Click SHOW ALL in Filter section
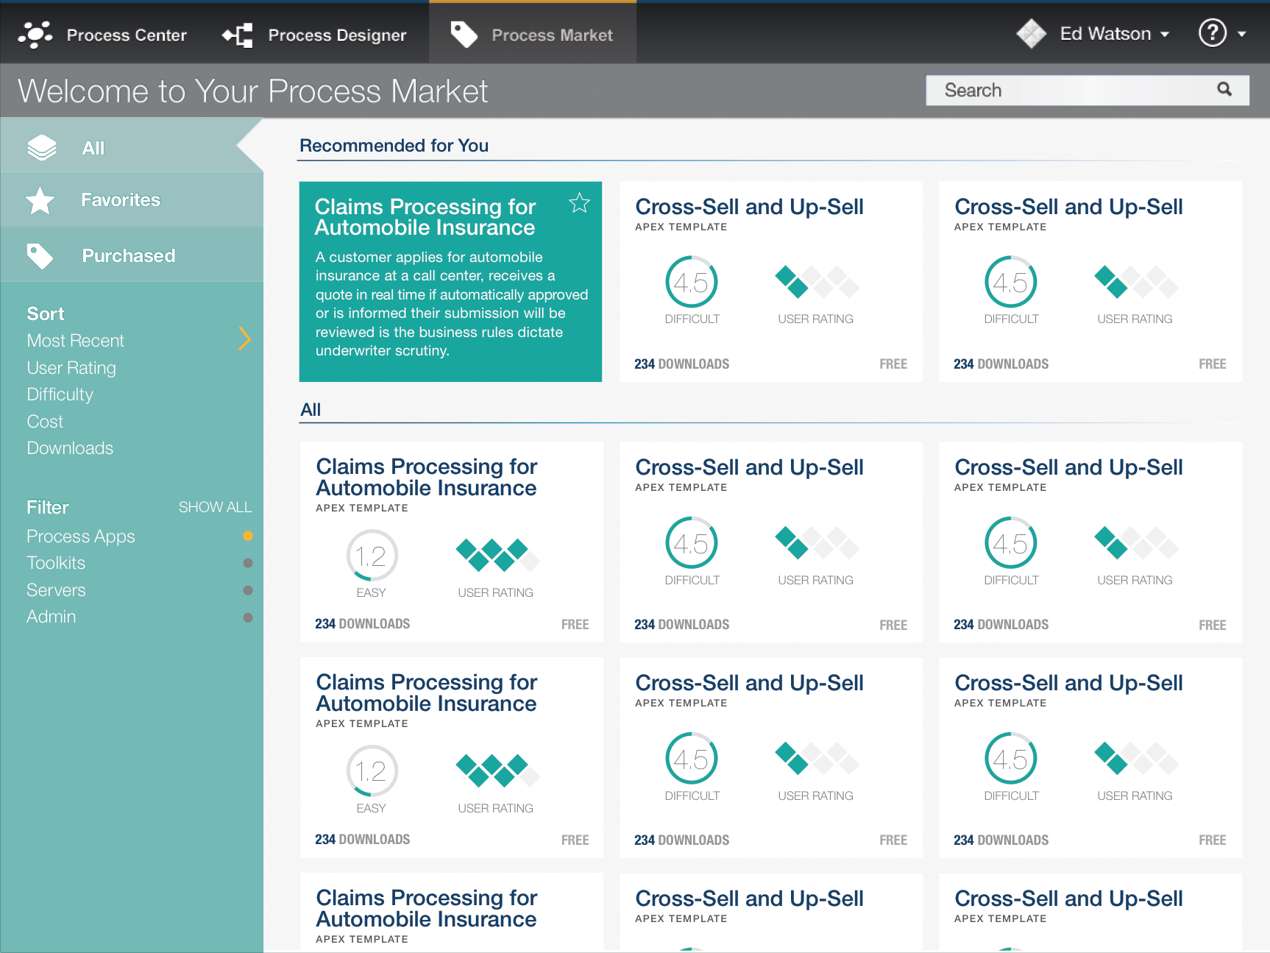The height and width of the screenshot is (953, 1270). pyautogui.click(x=215, y=507)
